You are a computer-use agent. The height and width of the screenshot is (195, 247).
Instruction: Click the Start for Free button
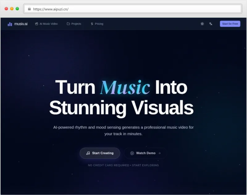pyautogui.click(x=230, y=24)
